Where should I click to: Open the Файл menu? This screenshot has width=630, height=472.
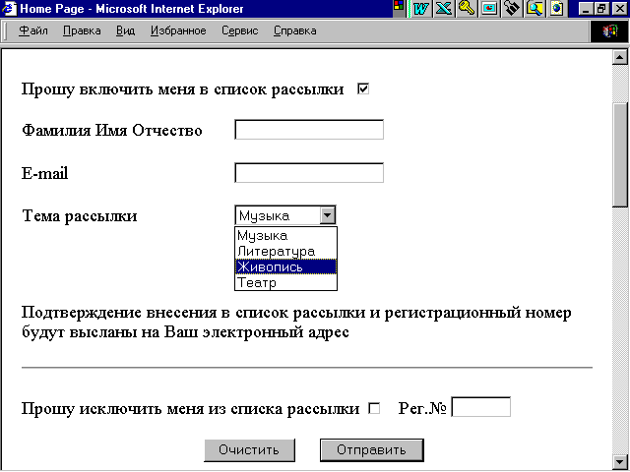pyautogui.click(x=33, y=30)
